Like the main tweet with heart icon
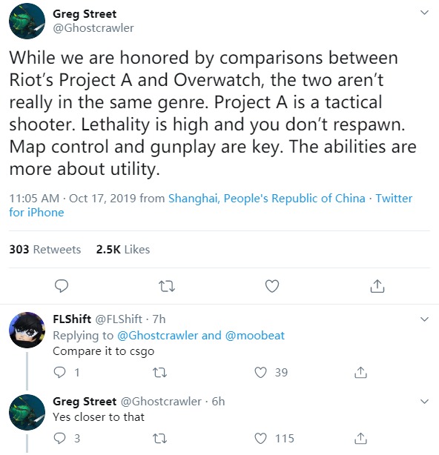Viewport: 439px width, 455px height. coord(272,286)
